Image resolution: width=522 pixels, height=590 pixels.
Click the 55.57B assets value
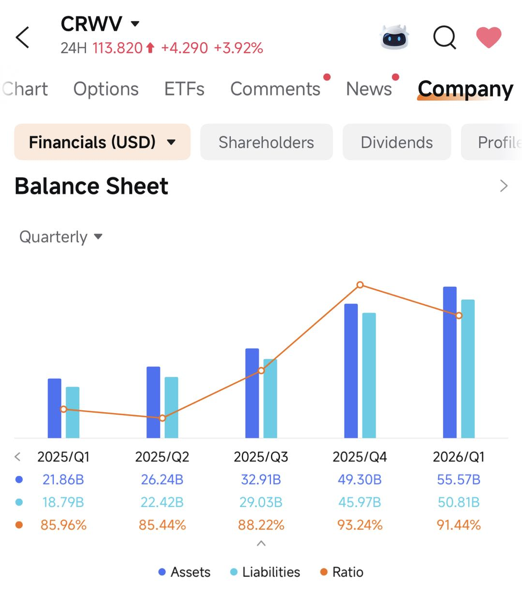459,480
